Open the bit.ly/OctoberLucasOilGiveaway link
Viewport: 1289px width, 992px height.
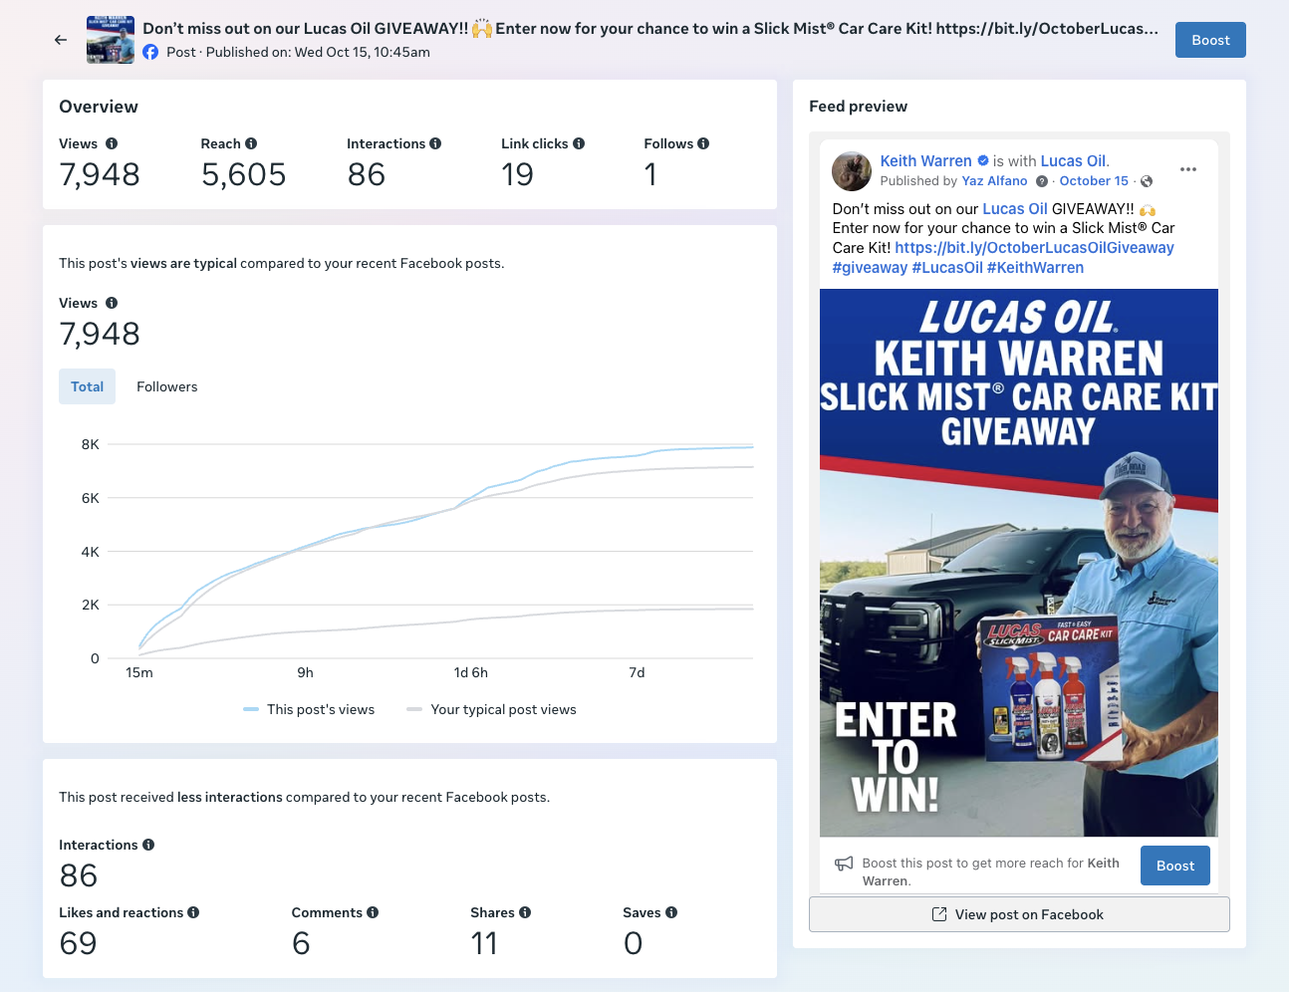pos(1034,248)
